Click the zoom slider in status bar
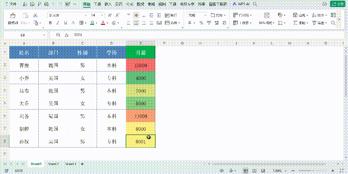348x174 pixels. pyautogui.click(x=313, y=170)
